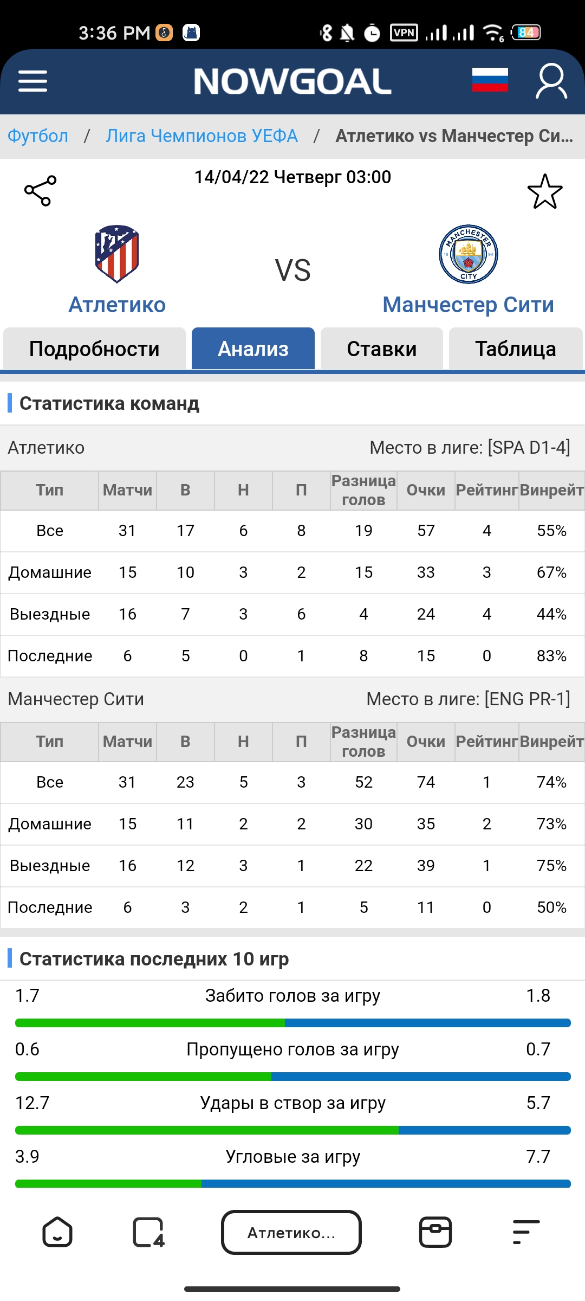Select the Анализ tab
585x1301 pixels.
253,349
